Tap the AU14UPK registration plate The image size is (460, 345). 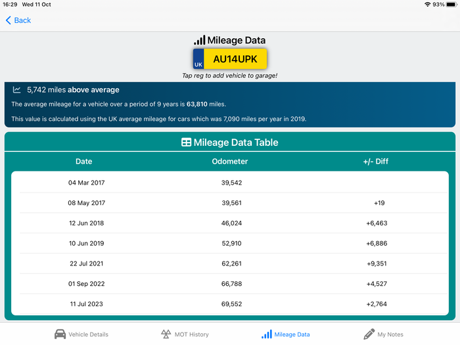tap(230, 58)
